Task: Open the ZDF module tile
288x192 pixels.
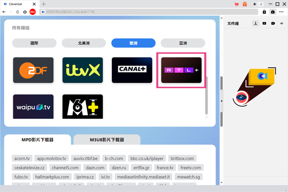Action: pyautogui.click(x=33, y=70)
